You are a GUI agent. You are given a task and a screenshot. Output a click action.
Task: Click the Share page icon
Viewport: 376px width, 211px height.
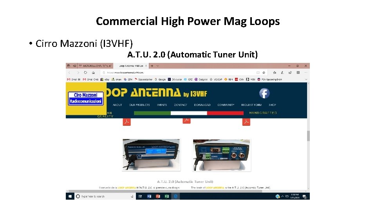(x=290, y=73)
